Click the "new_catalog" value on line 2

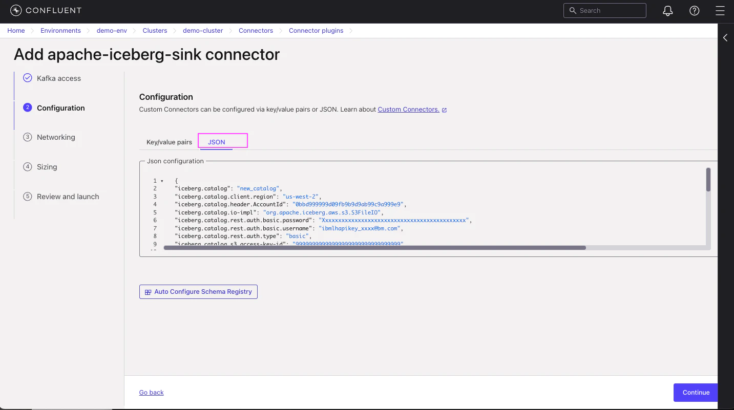coord(258,189)
